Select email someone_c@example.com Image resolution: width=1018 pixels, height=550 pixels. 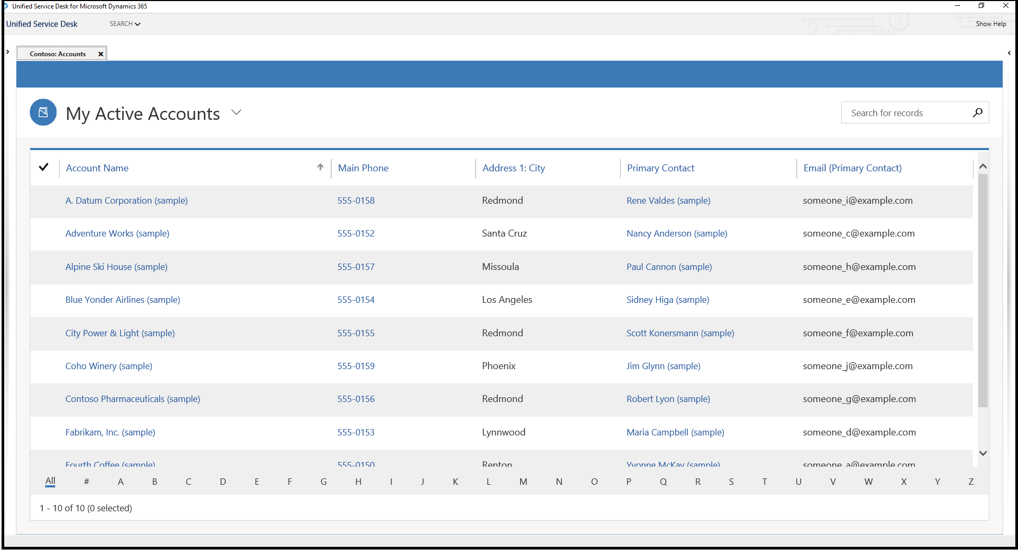pyautogui.click(x=859, y=233)
